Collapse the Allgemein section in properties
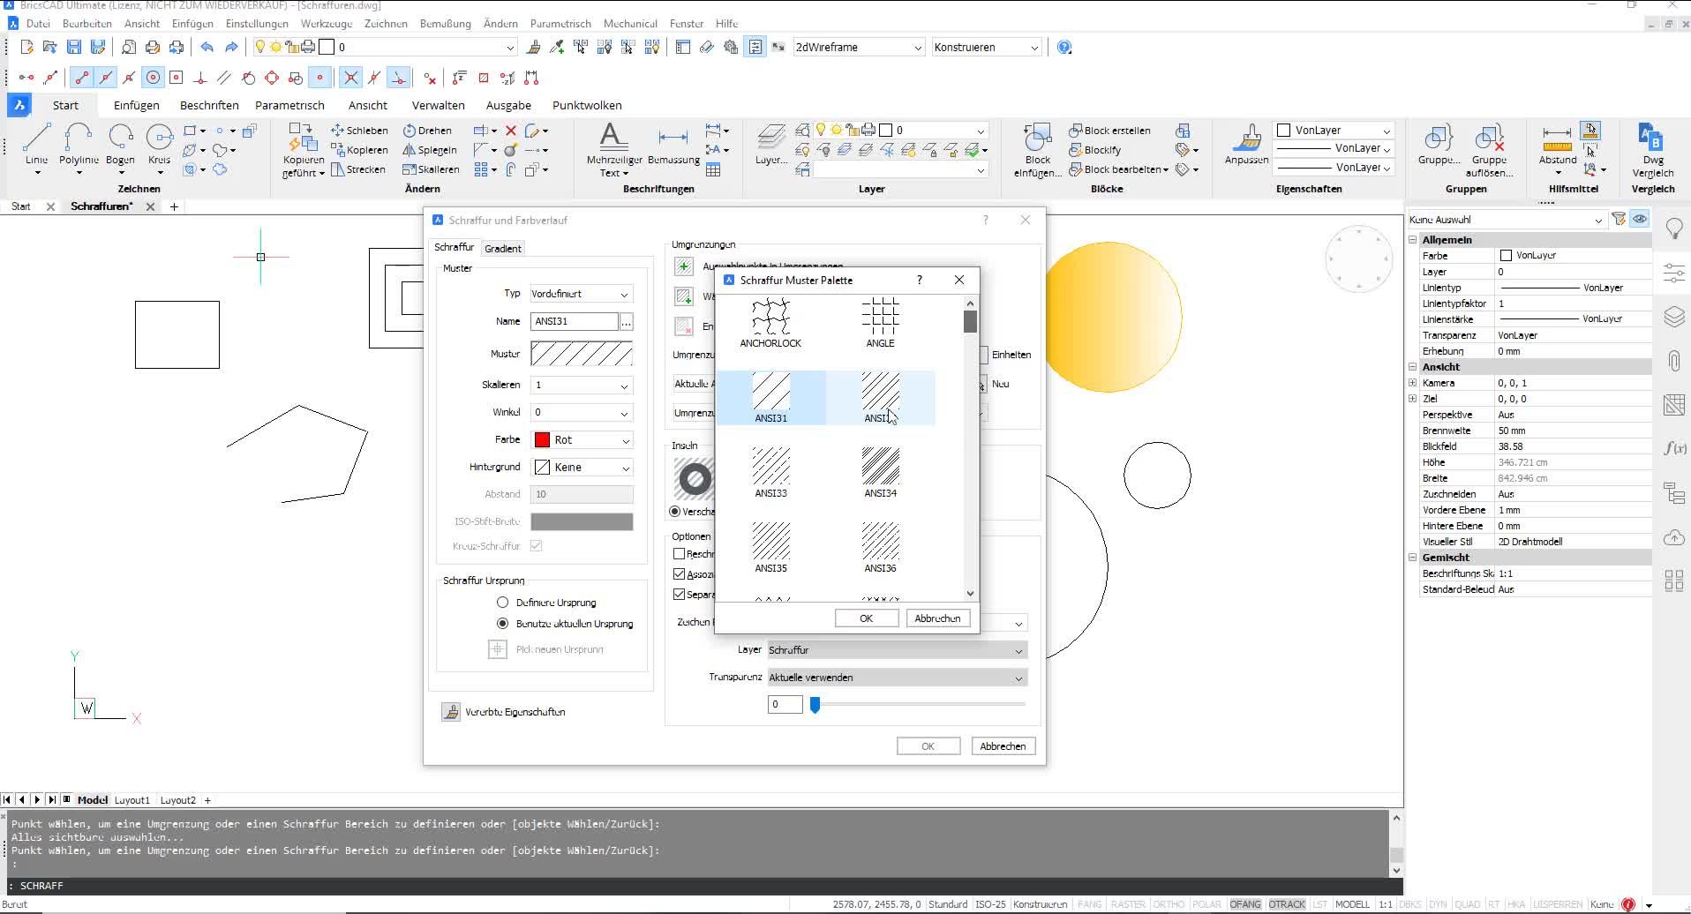Image resolution: width=1691 pixels, height=914 pixels. (1412, 240)
